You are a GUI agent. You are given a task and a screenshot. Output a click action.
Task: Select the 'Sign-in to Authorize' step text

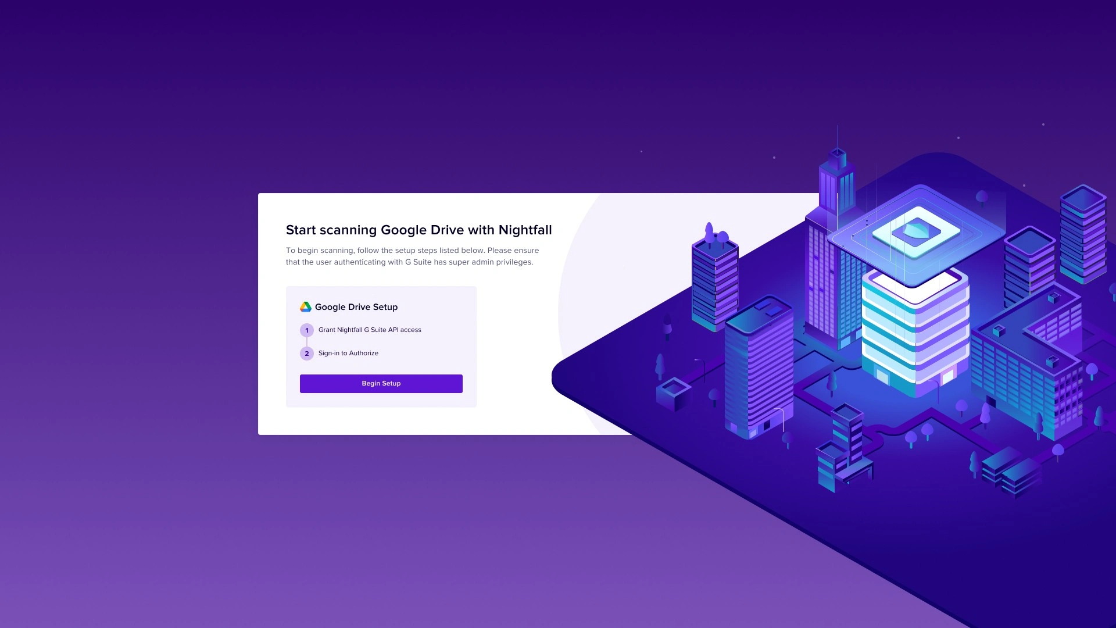click(x=348, y=353)
